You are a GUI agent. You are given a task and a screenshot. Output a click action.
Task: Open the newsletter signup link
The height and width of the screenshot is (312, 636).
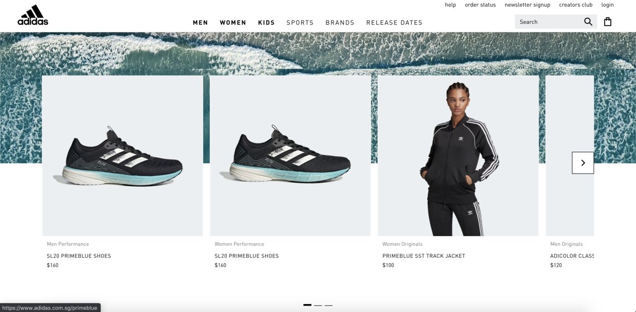pos(527,5)
